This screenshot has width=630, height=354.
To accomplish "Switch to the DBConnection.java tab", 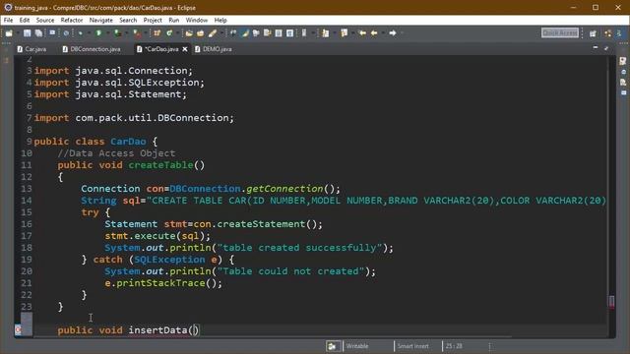I will coord(92,49).
